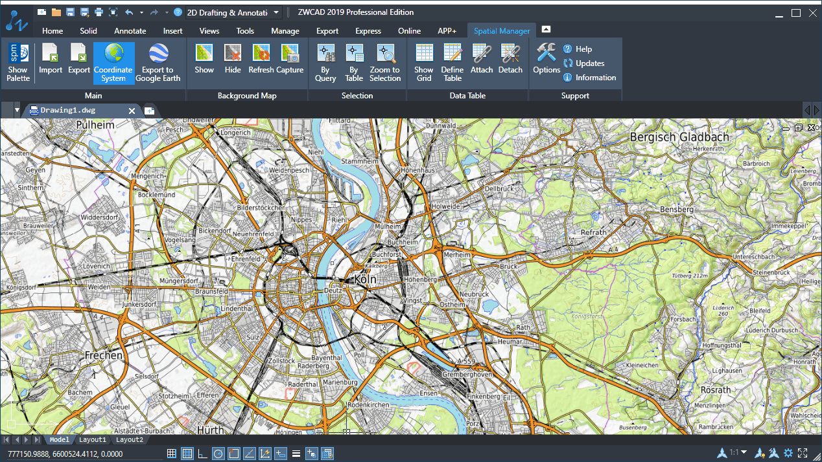Click the save icon in title bar
This screenshot has height=462, width=822.
click(x=71, y=12)
